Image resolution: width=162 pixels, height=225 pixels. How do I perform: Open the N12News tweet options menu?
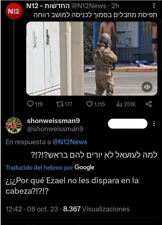point(154,6)
